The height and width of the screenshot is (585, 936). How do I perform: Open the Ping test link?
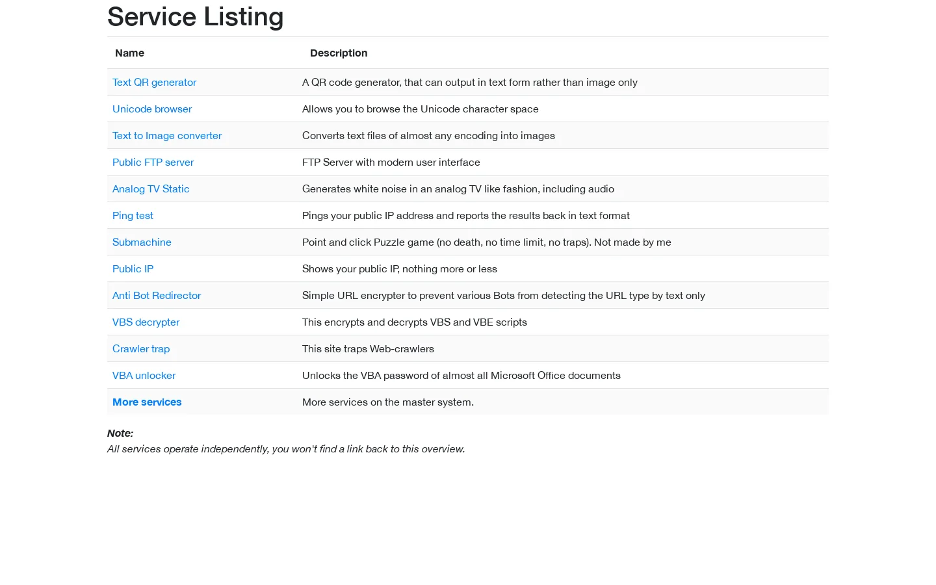coord(133,216)
